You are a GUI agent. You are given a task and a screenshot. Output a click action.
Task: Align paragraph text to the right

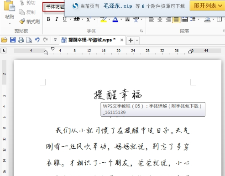(x=168, y=20)
